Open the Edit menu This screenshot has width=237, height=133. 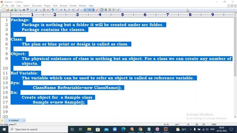[12, 6]
